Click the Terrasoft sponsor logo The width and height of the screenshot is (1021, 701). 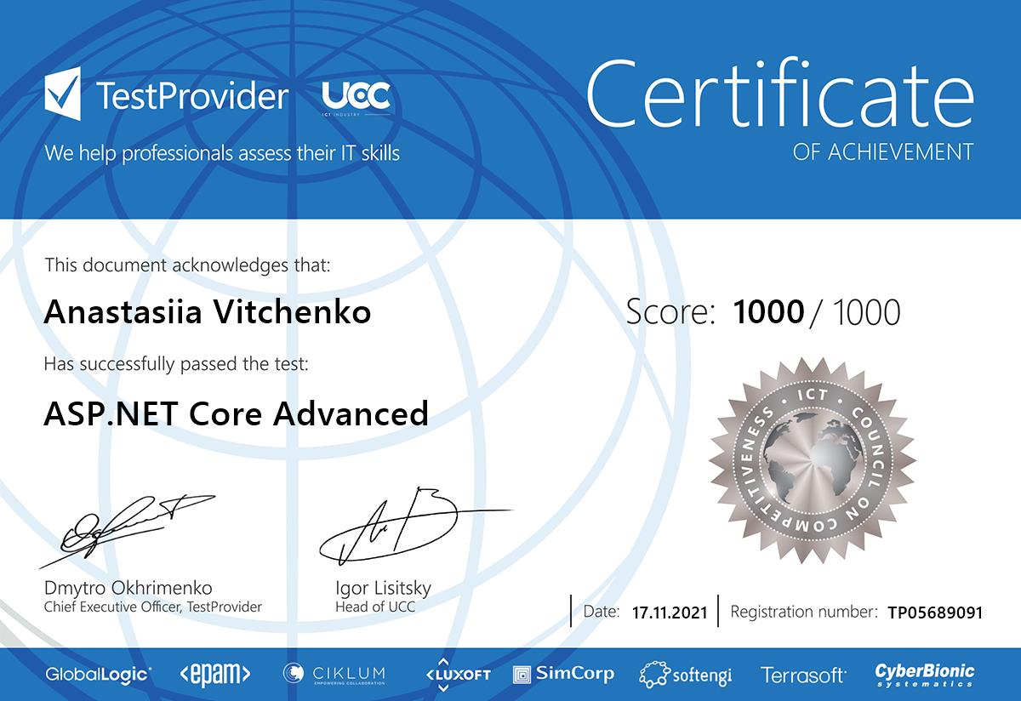click(x=803, y=675)
